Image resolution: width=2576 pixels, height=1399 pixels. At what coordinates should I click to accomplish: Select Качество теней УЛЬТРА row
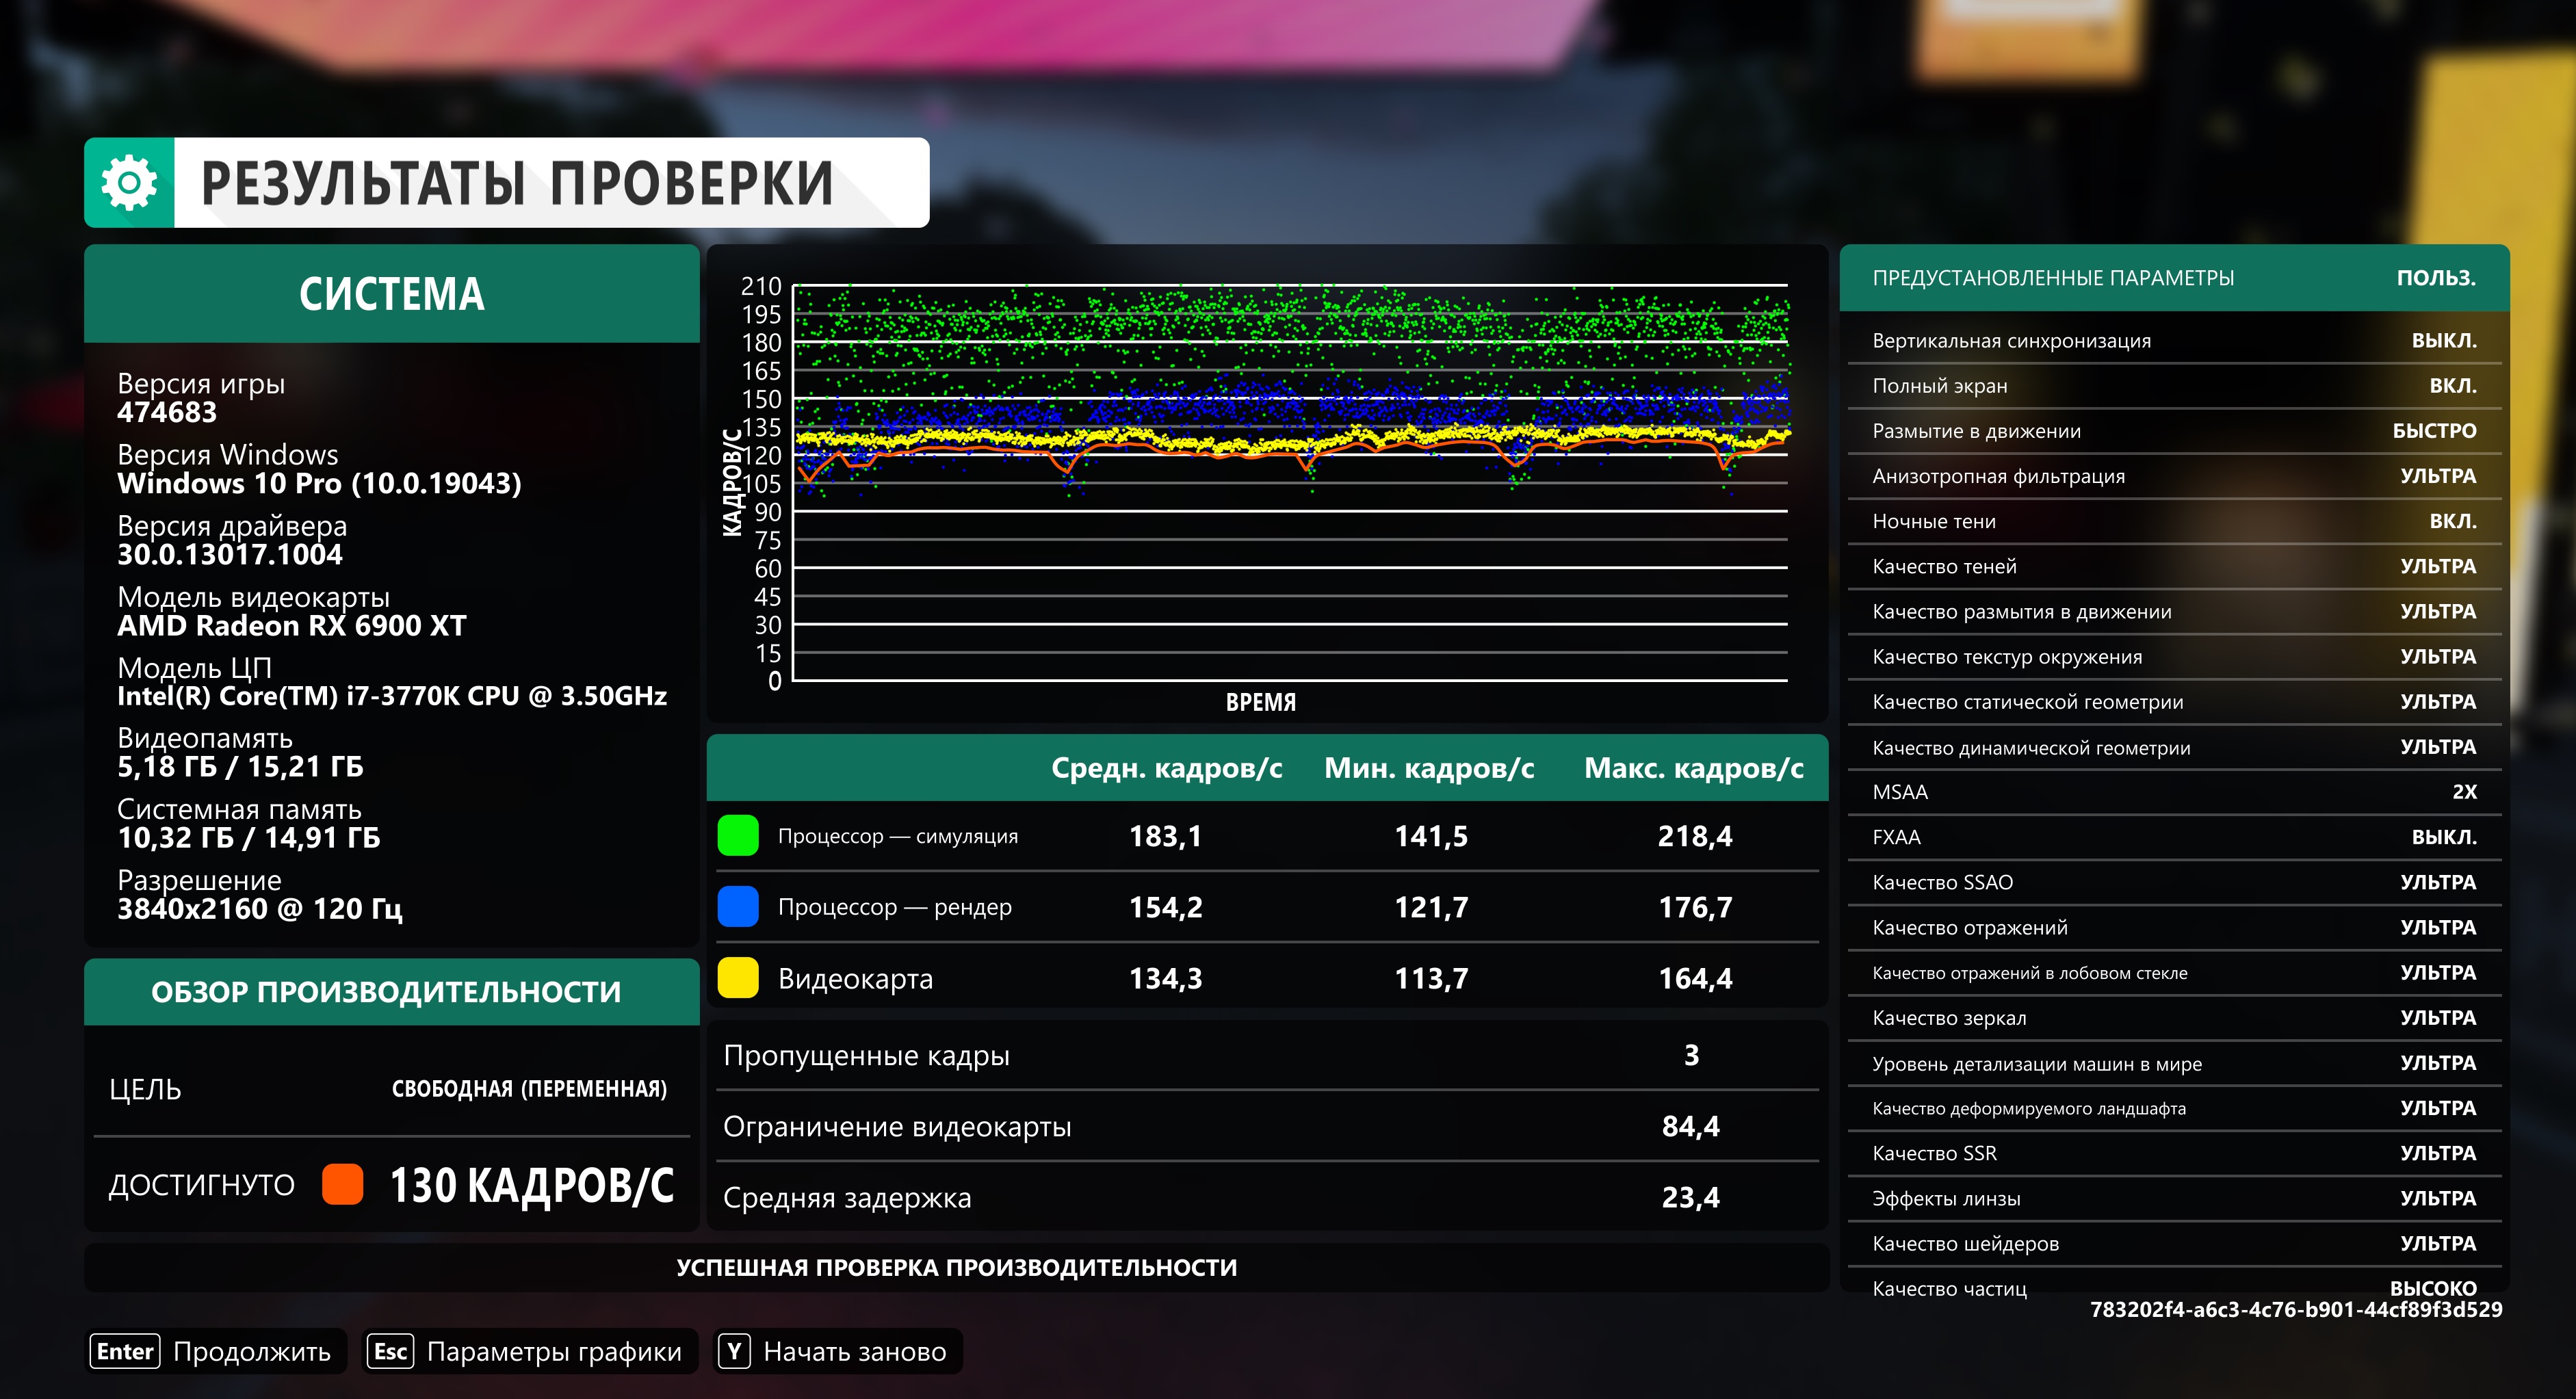[2173, 566]
